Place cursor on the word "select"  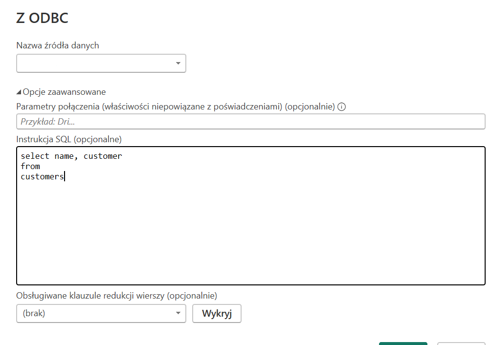click(35, 156)
